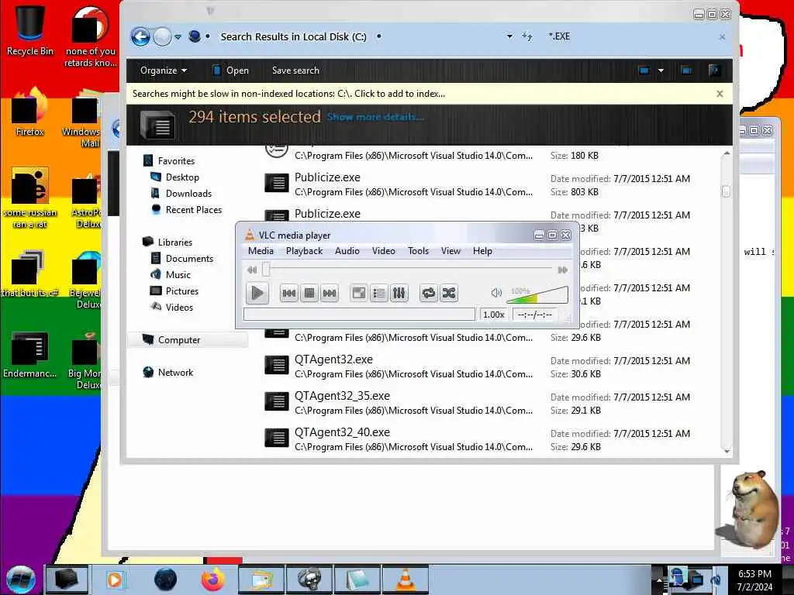794x595 pixels.
Task: Click Explorer Back navigation arrow
Action: [140, 36]
